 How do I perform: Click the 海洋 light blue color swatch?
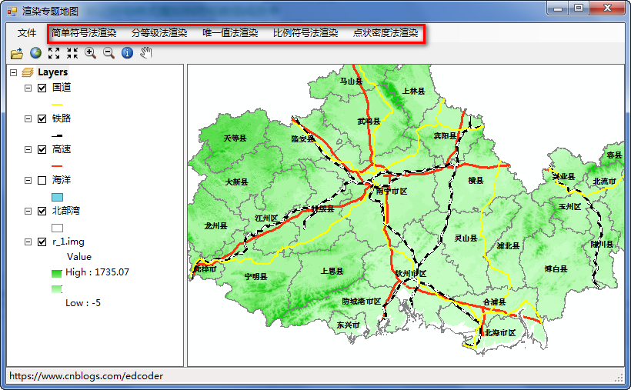[x=57, y=197]
